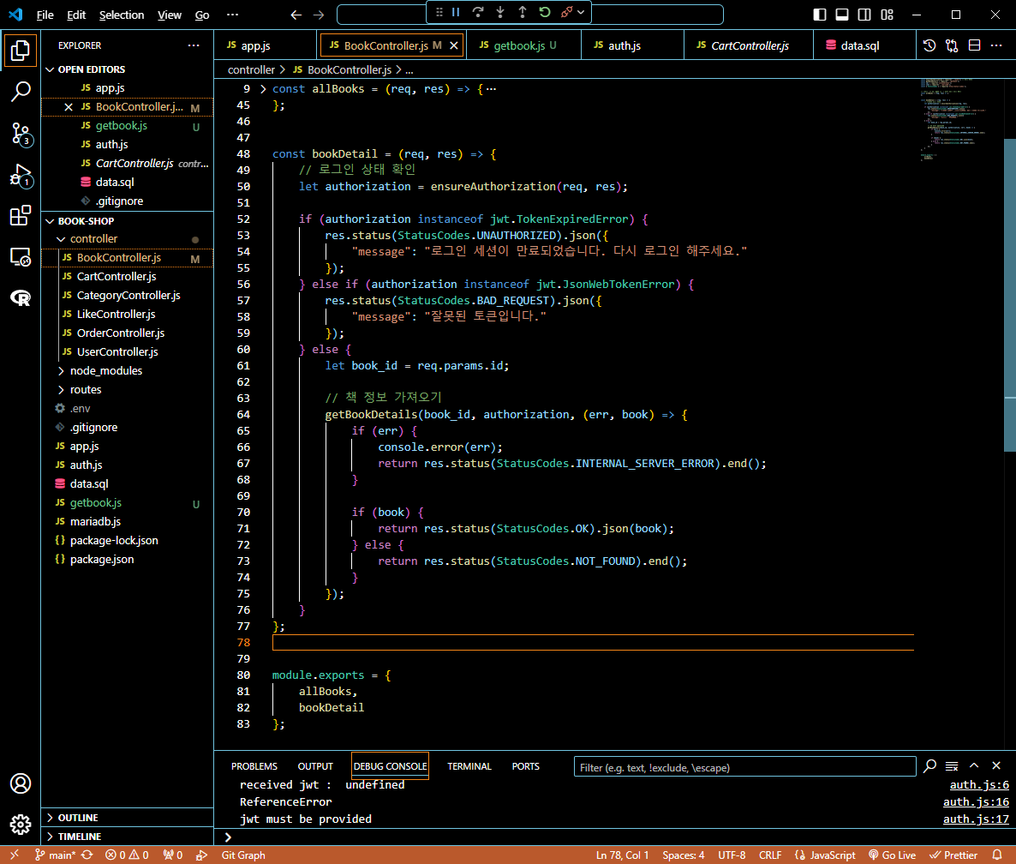Expand the Outline section
Image resolution: width=1016 pixels, height=864 pixels.
click(127, 818)
